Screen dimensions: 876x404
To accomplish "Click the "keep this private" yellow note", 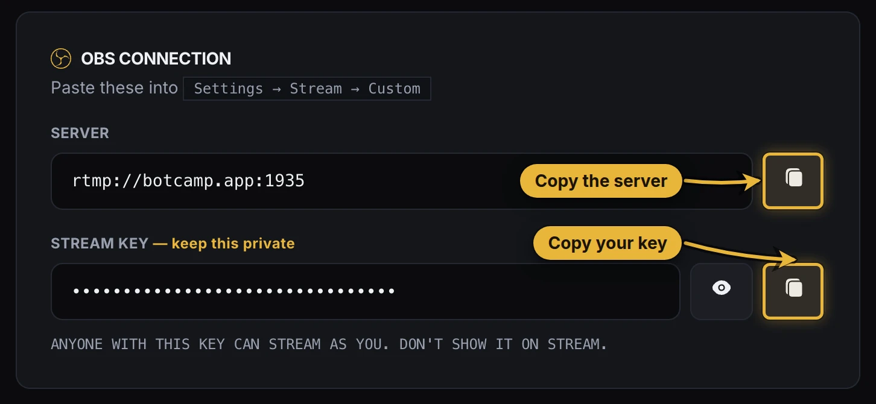I will point(233,244).
